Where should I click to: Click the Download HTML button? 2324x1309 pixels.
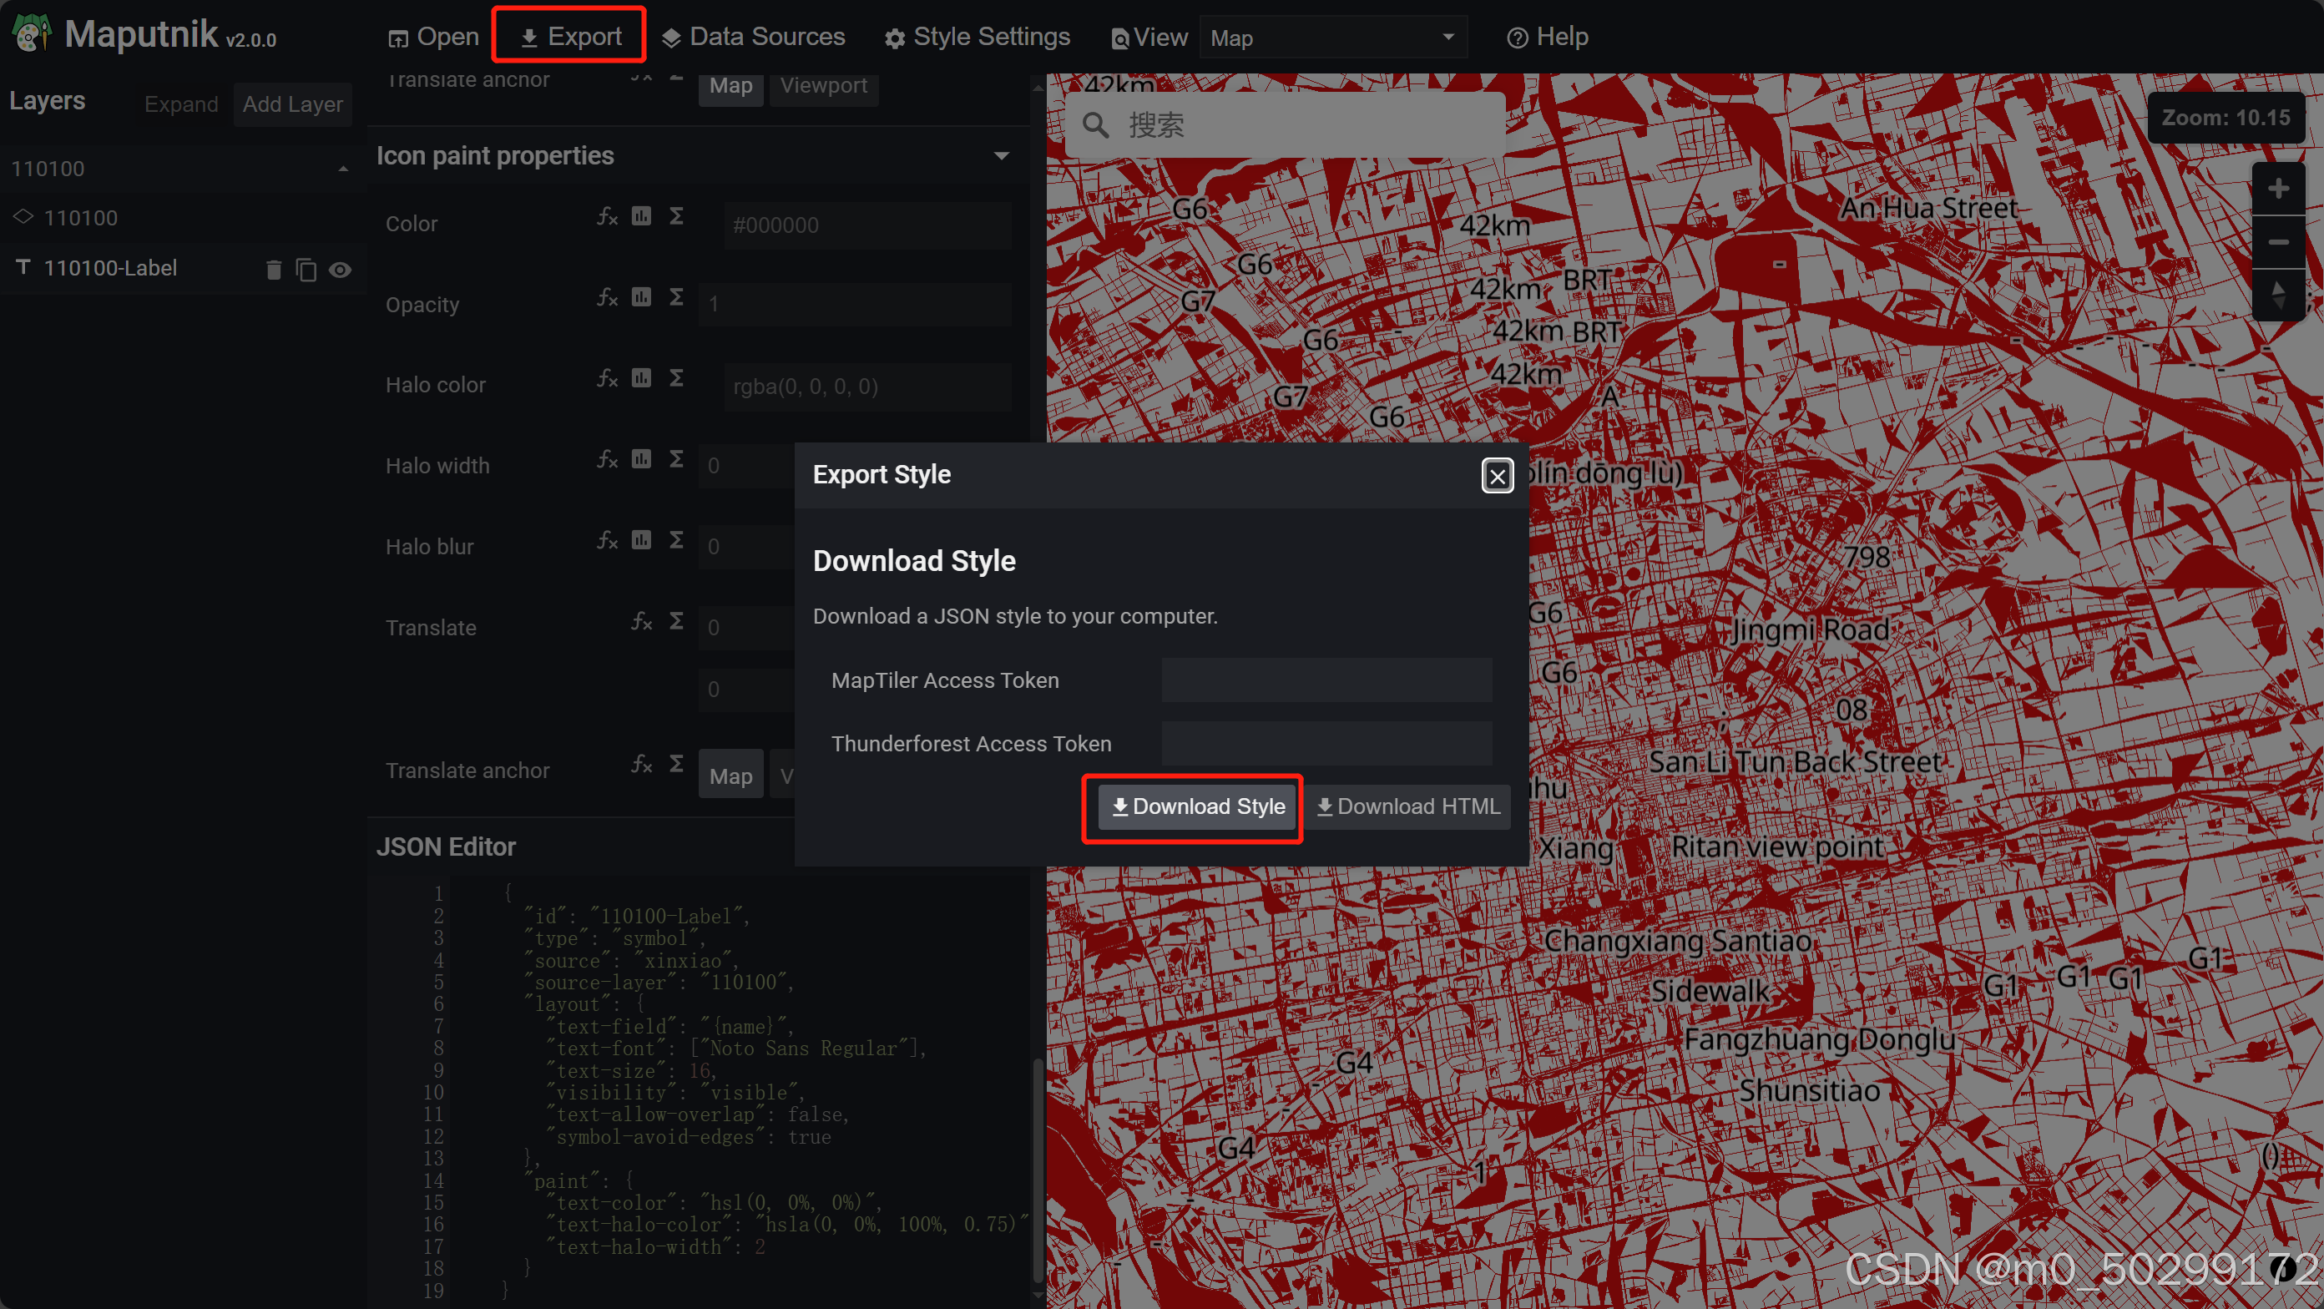tap(1407, 806)
